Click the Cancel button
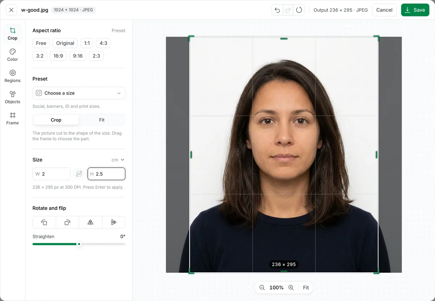The image size is (435, 301). [384, 10]
